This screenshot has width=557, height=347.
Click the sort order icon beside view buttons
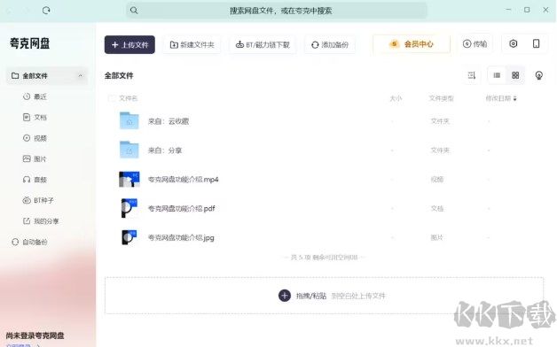[x=471, y=75]
